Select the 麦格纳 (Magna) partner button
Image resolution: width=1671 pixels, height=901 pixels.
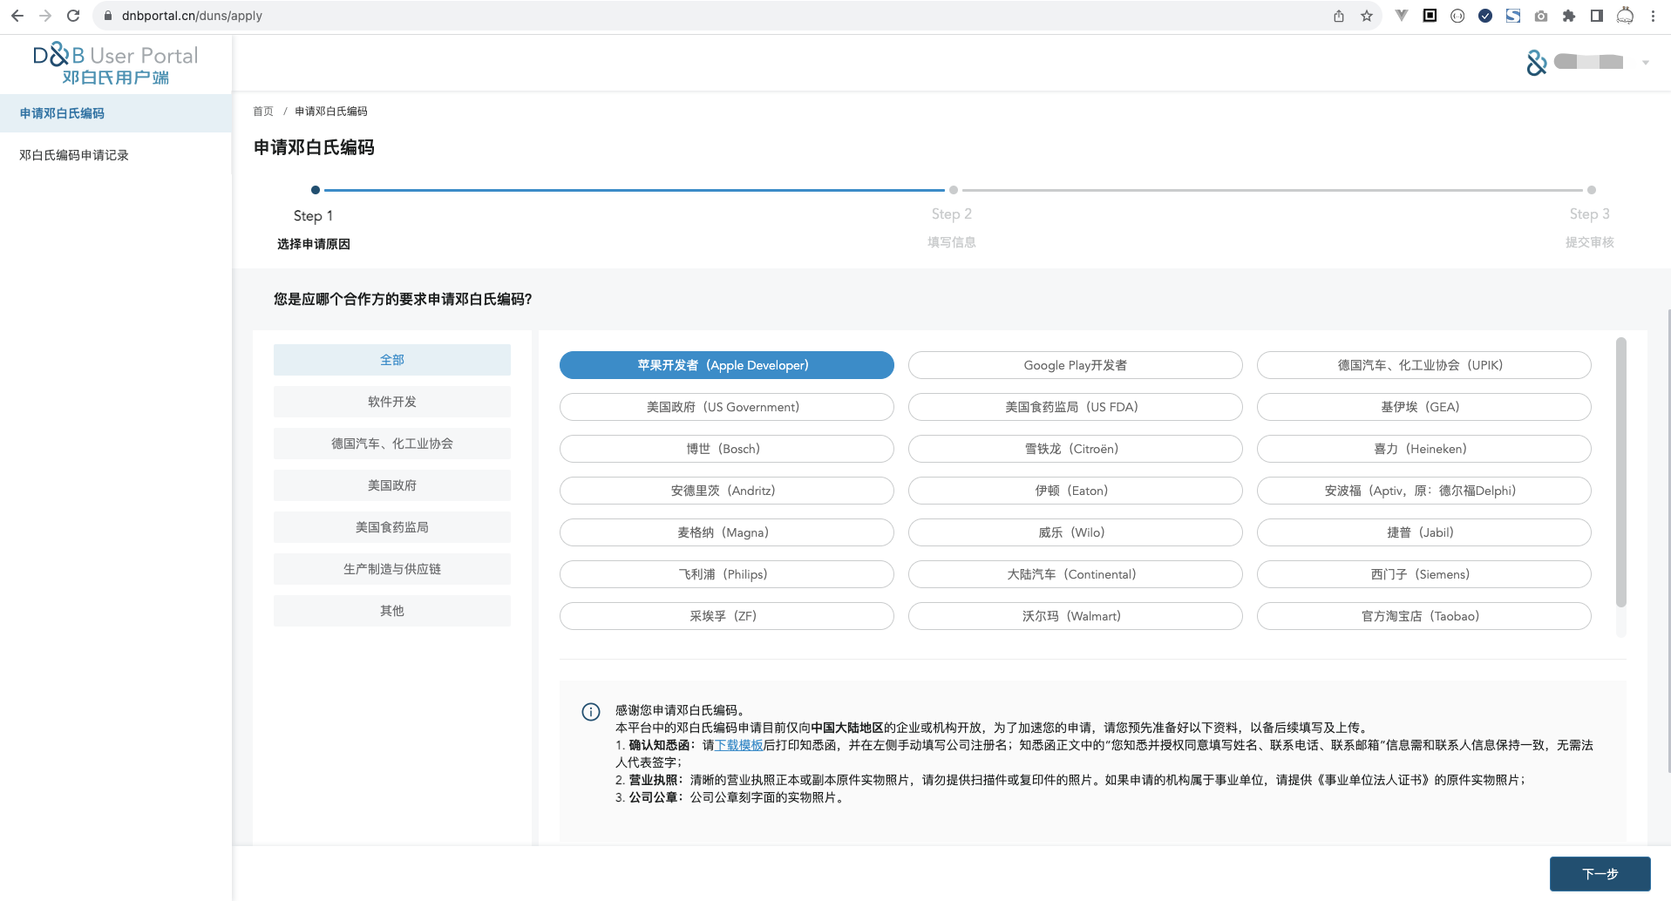coord(727,532)
